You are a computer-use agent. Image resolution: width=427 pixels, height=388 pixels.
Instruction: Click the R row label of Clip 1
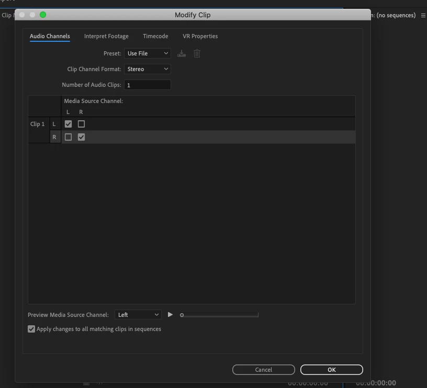[54, 137]
